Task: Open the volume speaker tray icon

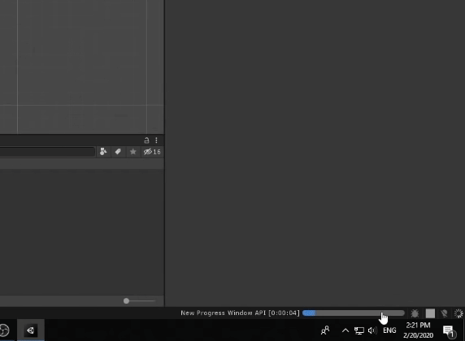Action: 372,330
